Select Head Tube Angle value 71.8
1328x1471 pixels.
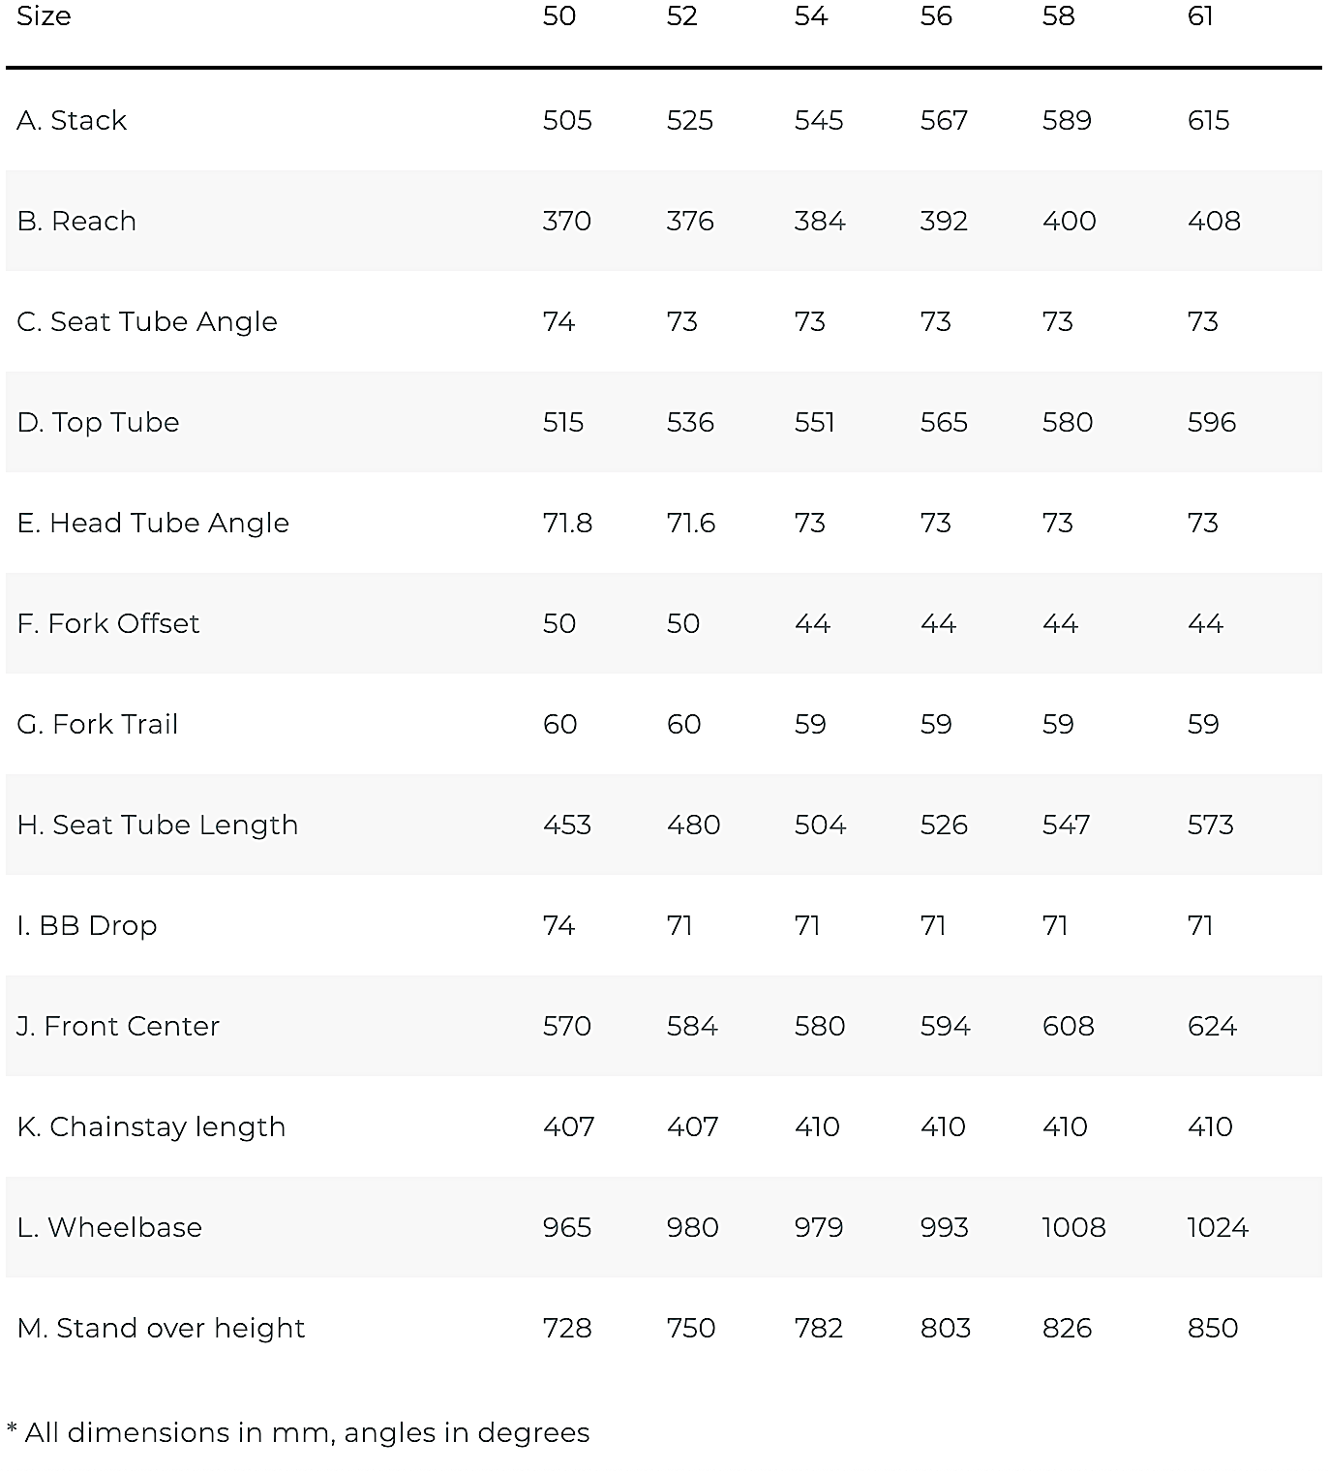[x=567, y=523]
